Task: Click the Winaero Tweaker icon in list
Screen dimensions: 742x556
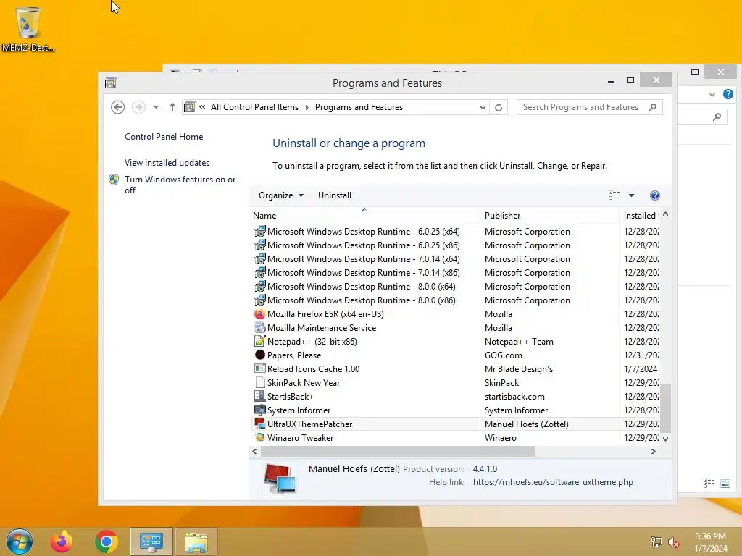Action: pos(260,437)
